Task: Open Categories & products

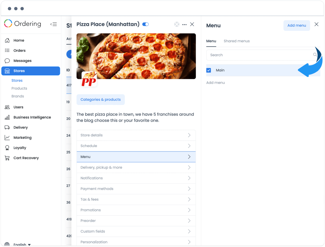Action: point(101,100)
